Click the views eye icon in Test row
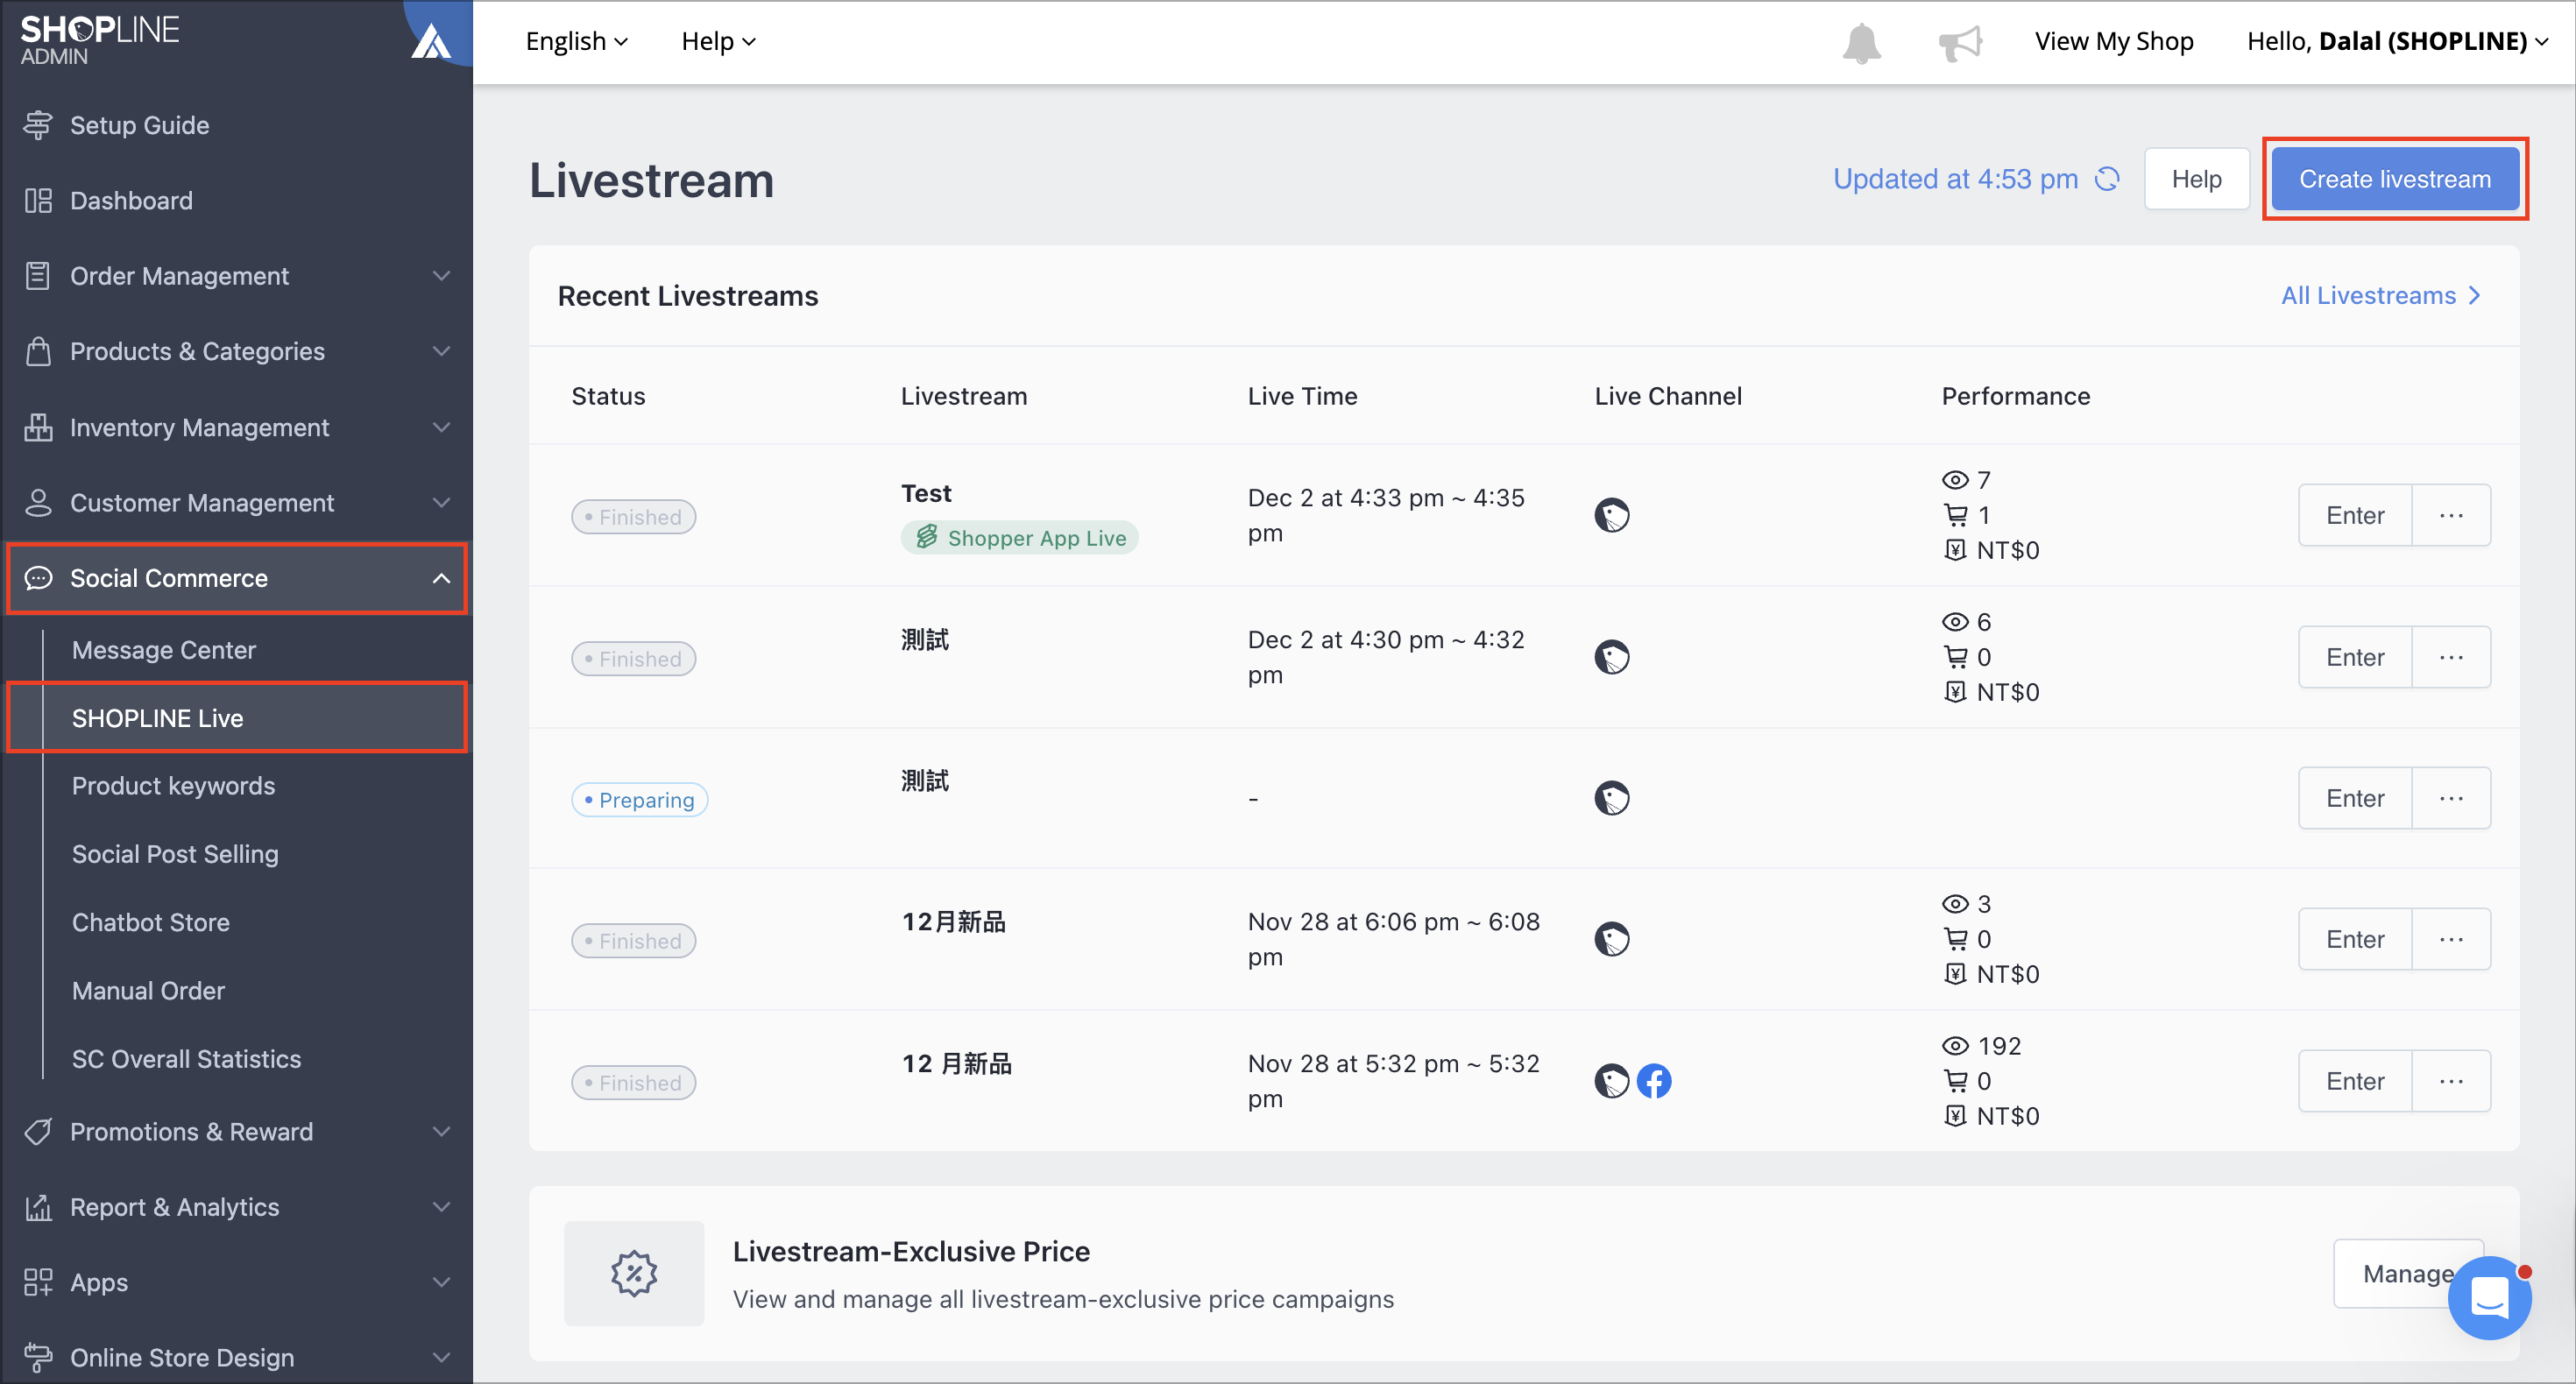The height and width of the screenshot is (1384, 2576). coord(1955,480)
